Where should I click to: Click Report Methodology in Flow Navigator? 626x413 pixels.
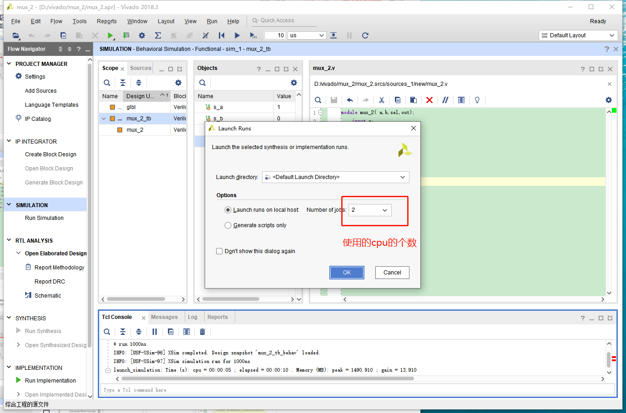(x=60, y=268)
